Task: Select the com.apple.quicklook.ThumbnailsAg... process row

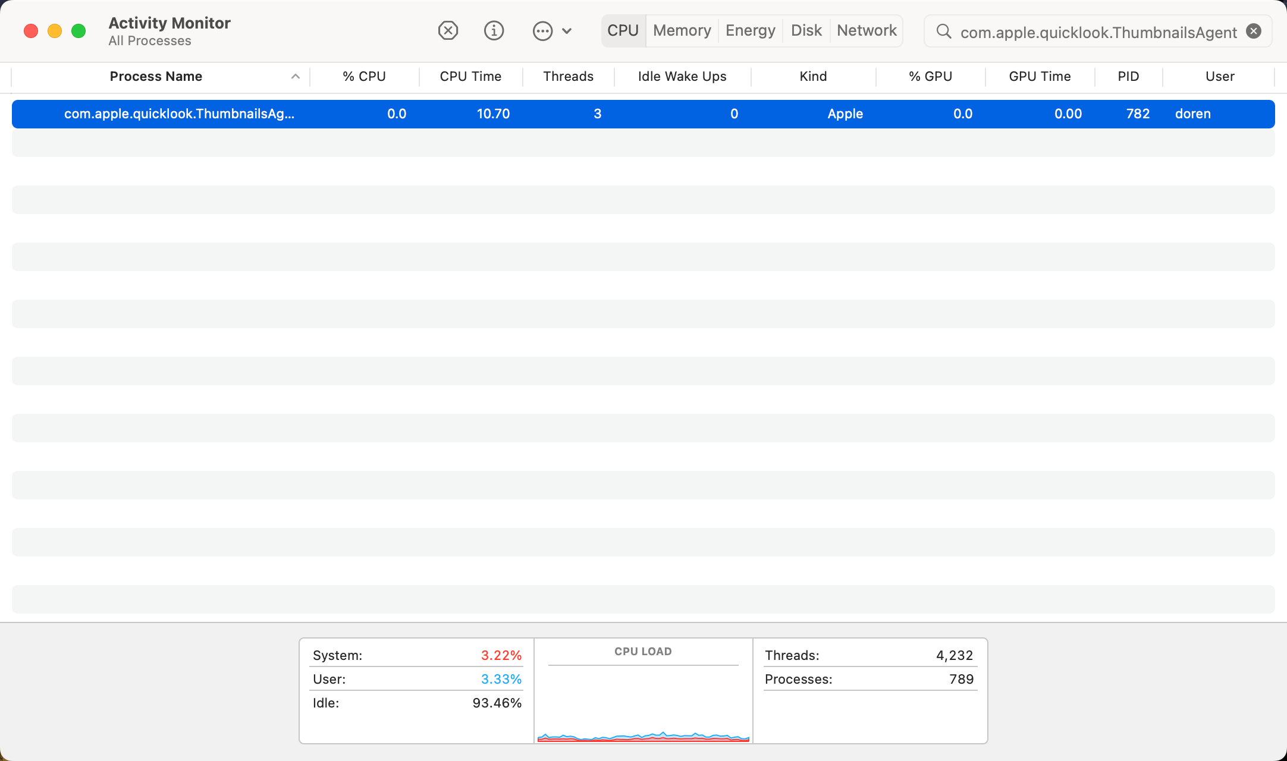Action: coord(643,114)
